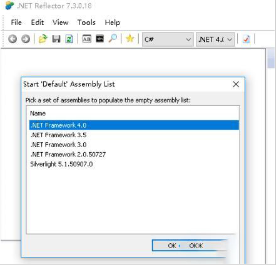Expand the .NET 4.0 version dropdown
Image resolution: width=279 pixels, height=265 pixels.
[215, 39]
